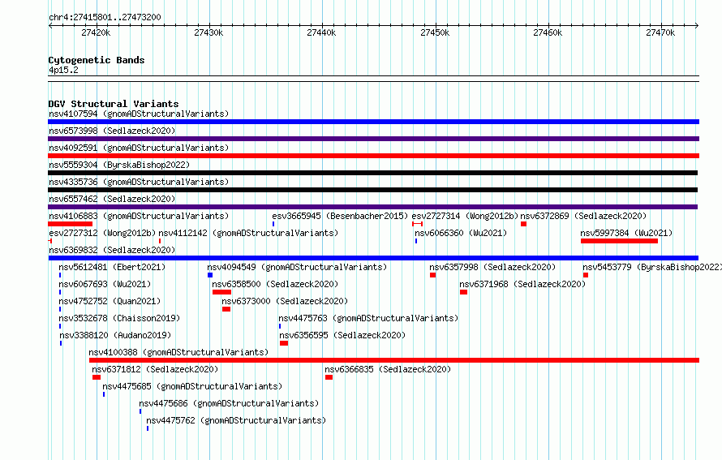This screenshot has width=722, height=460.
Task: Open the nsv4335736 gnomAD variant label
Action: (x=139, y=182)
